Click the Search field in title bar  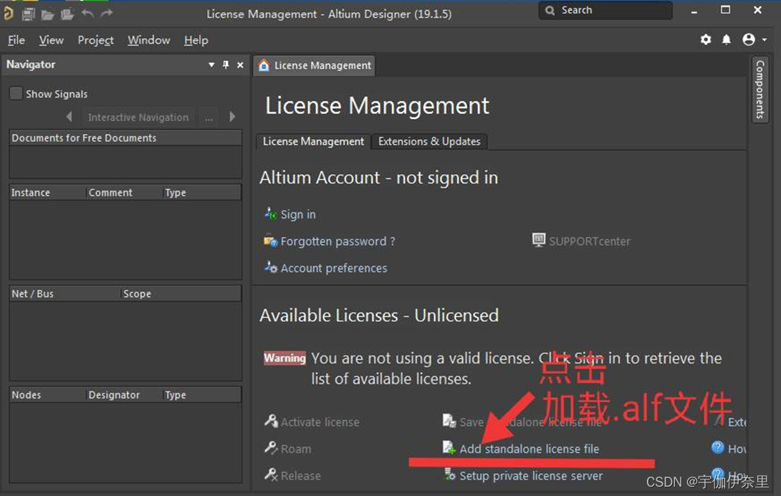pyautogui.click(x=605, y=10)
